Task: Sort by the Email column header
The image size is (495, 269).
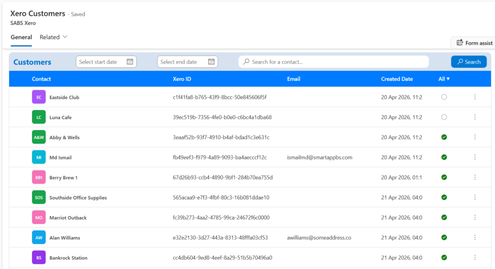Action: click(x=293, y=79)
